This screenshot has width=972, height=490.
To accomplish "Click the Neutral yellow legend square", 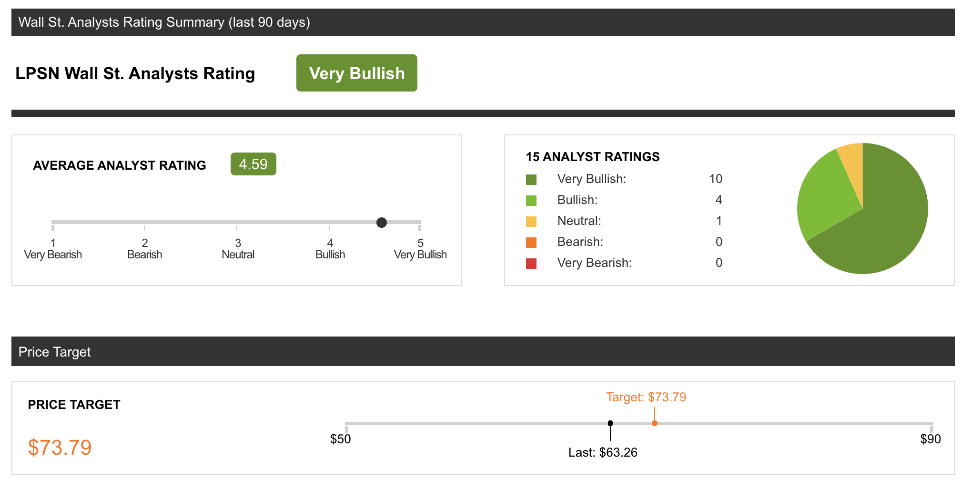I will pyautogui.click(x=530, y=221).
